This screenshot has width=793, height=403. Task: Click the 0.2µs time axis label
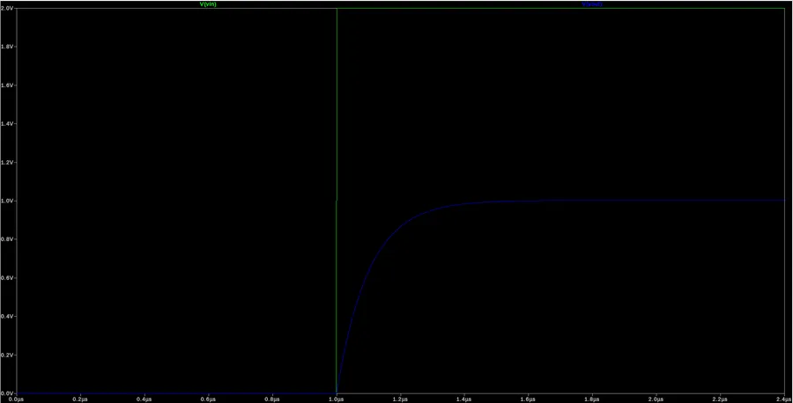click(x=80, y=399)
